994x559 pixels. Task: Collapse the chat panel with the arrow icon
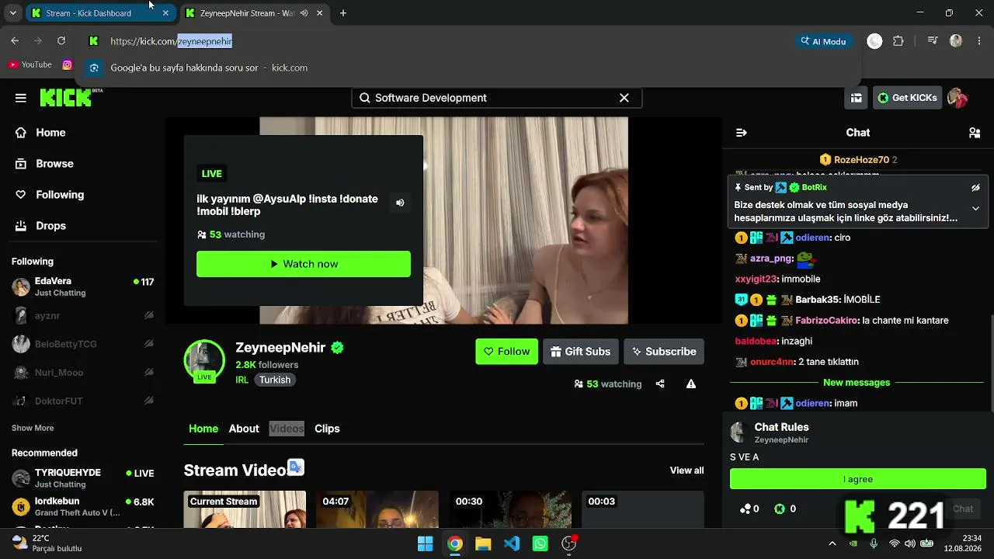point(742,133)
